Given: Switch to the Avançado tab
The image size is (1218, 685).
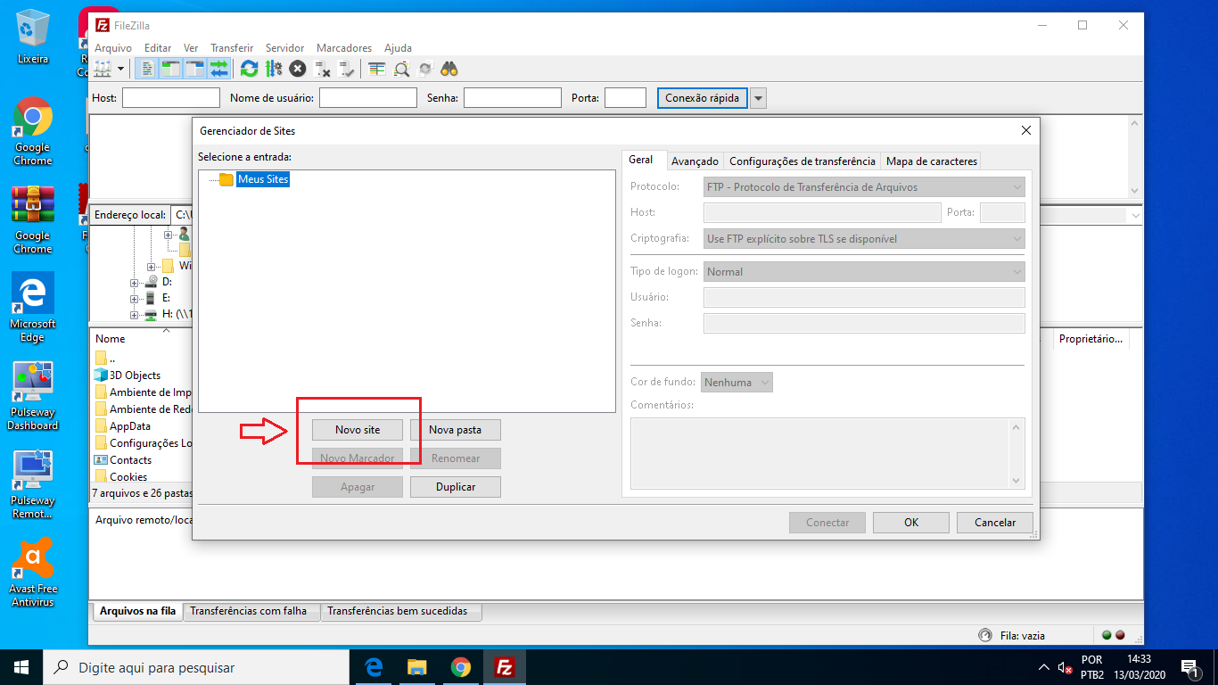Looking at the screenshot, I should (695, 161).
